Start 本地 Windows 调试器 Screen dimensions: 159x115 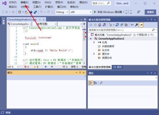[108, 12]
